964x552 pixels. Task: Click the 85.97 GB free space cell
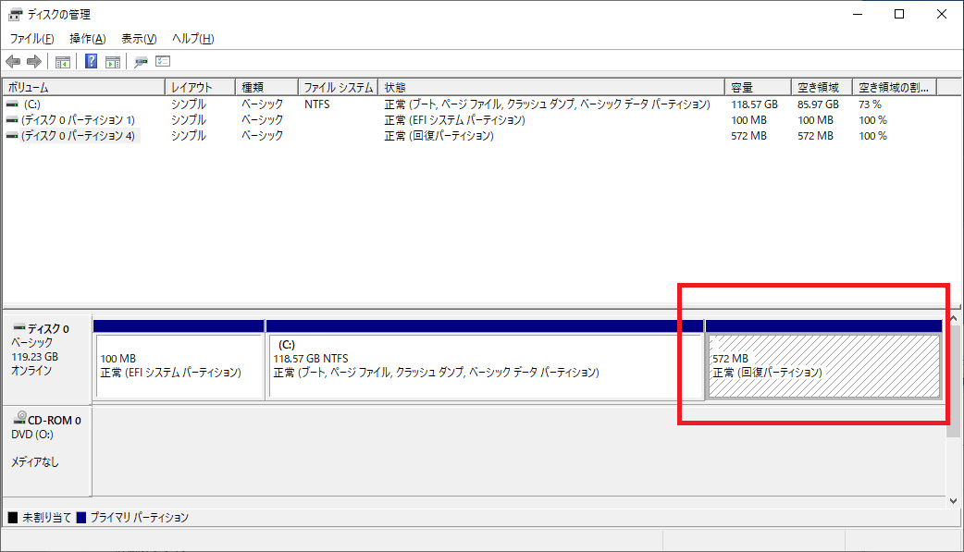coord(819,104)
